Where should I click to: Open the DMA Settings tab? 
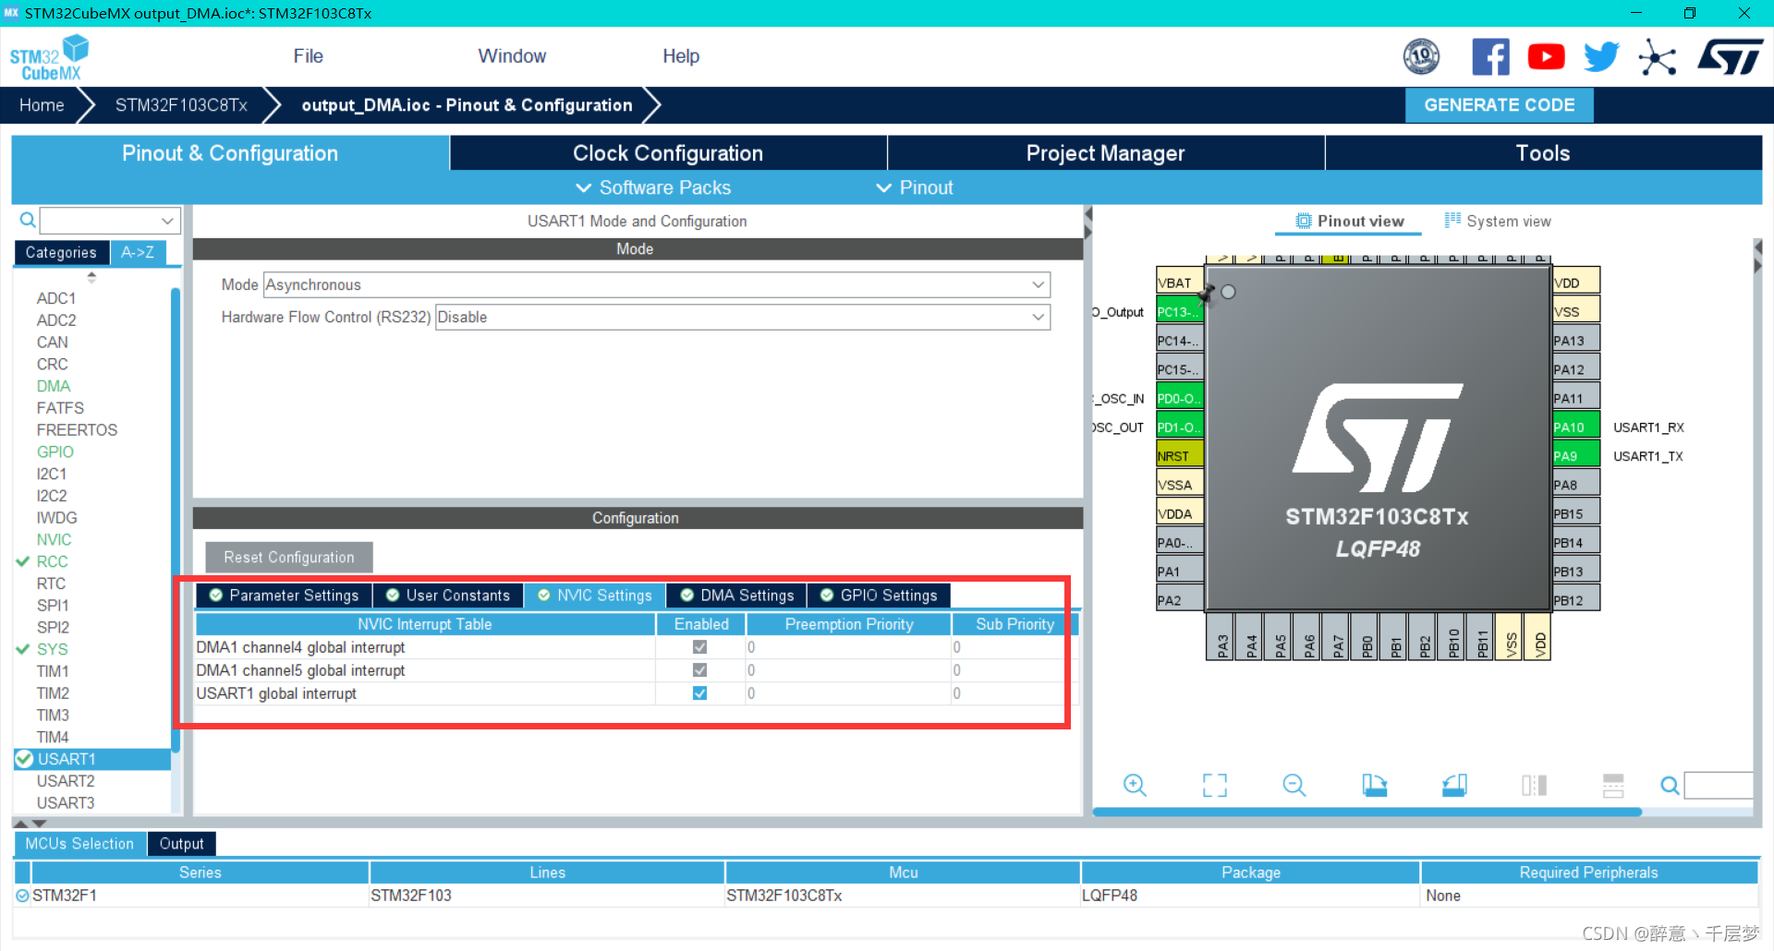pos(737,596)
